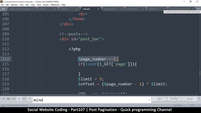
Task: Toggle highlight matches option
Action: point(30,99)
